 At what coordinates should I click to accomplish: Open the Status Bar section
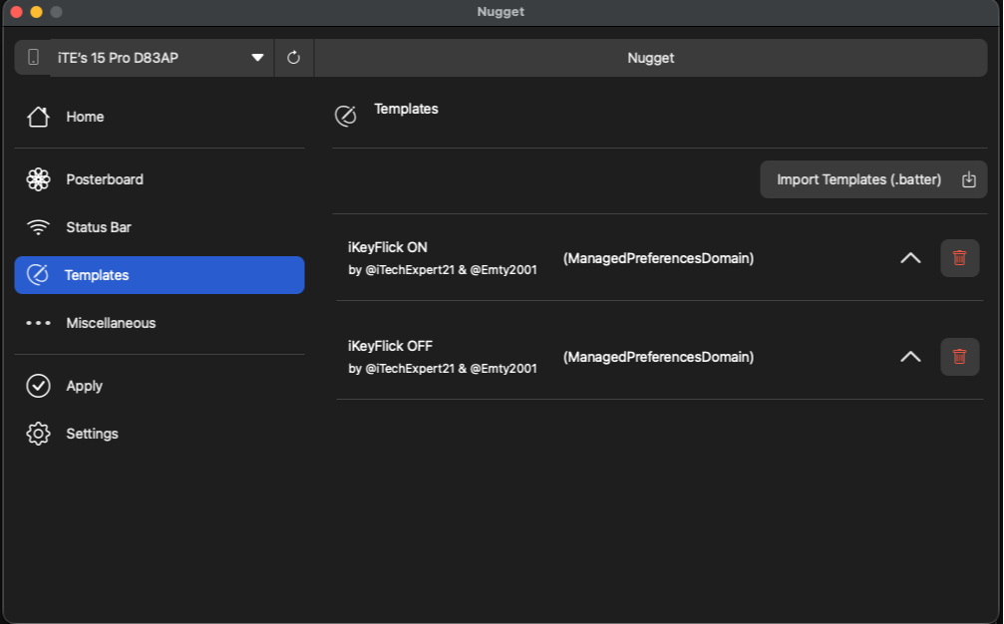tap(160, 227)
